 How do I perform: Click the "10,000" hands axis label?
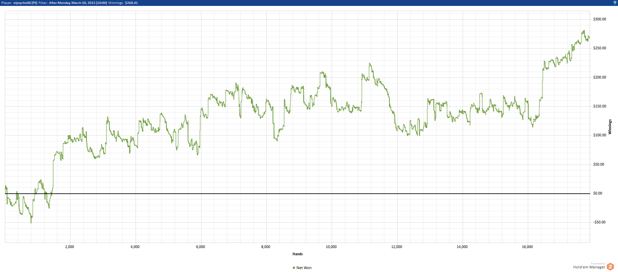tap(331, 247)
